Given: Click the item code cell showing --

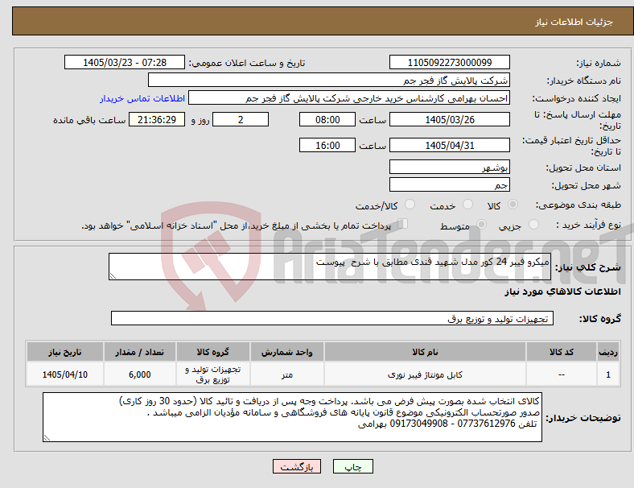Looking at the screenshot, I should pos(562,374).
